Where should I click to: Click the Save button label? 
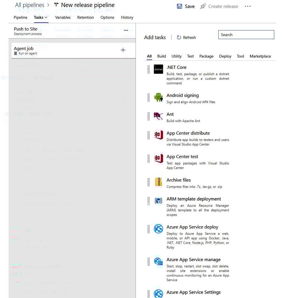point(190,6)
